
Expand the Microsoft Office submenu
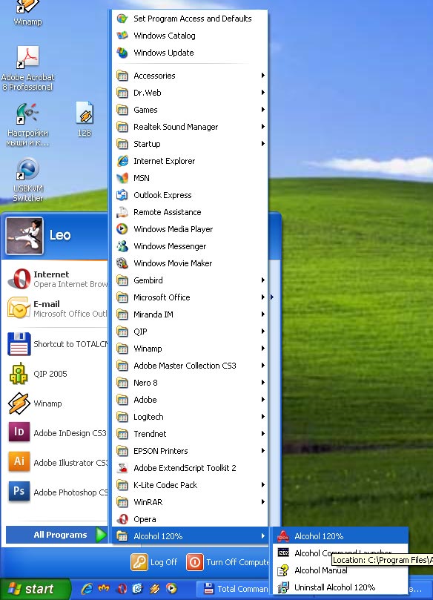(x=190, y=297)
